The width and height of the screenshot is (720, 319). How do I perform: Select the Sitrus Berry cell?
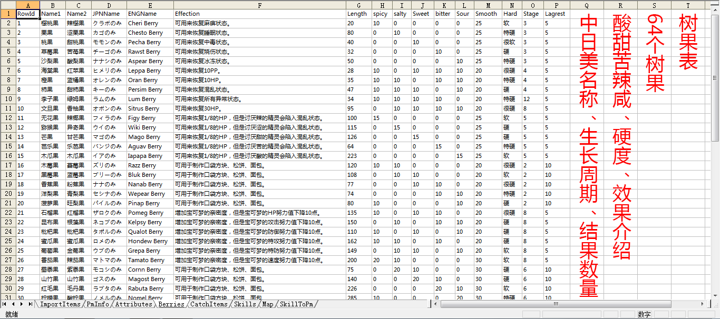pyautogui.click(x=150, y=108)
